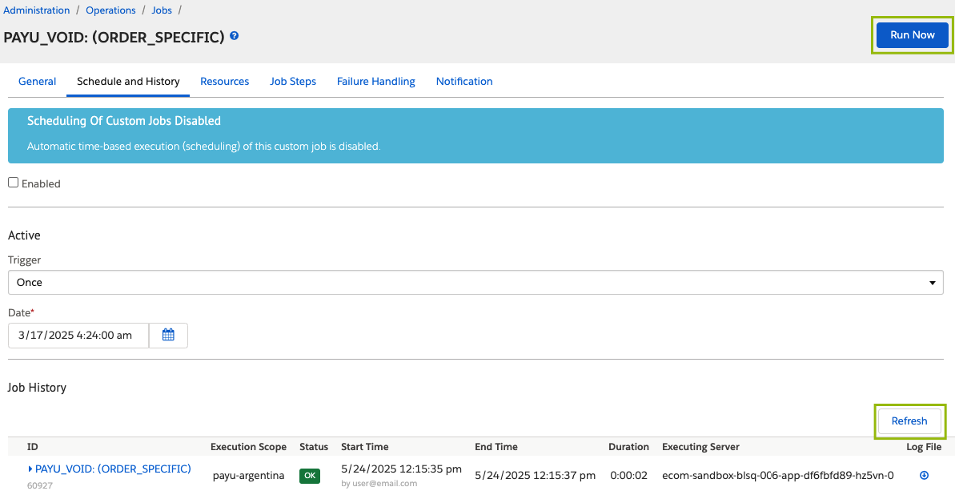Viewport: 955px width, 503px height.
Task: Open the calendar date picker icon
Action: (x=168, y=336)
